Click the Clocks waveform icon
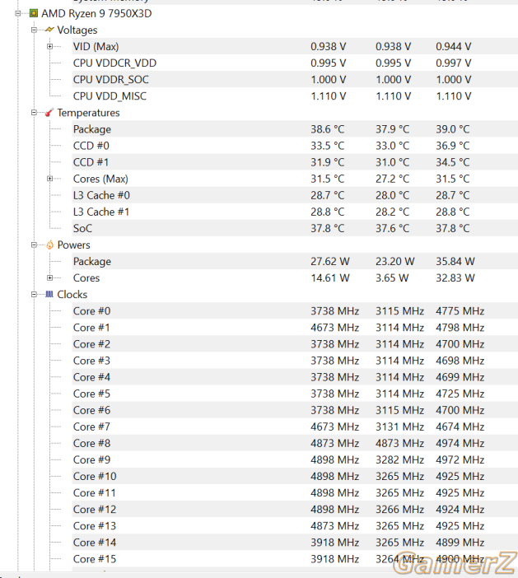 coord(49,294)
